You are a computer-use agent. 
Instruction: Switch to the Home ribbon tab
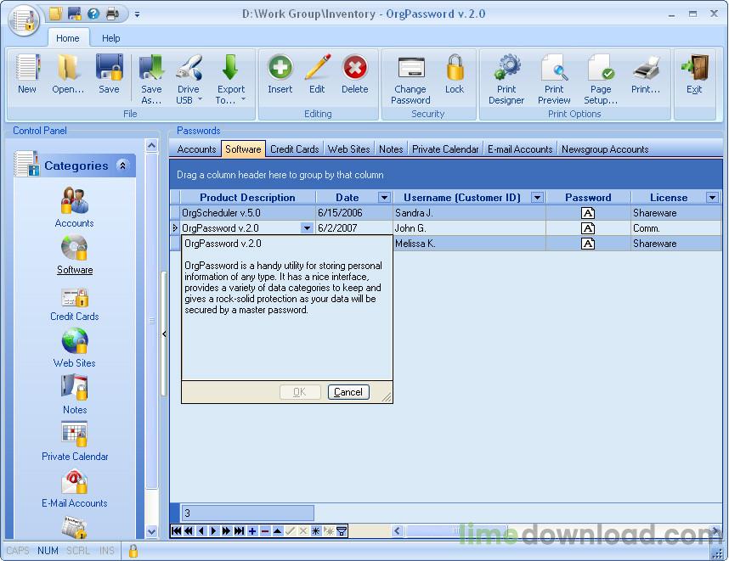tap(67, 38)
